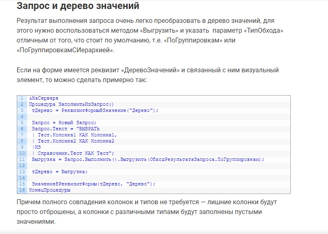Click code line number 16

coord(22,190)
